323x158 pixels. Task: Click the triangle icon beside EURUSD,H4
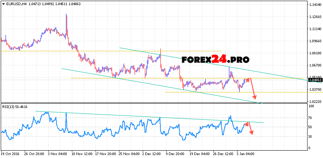(3, 3)
